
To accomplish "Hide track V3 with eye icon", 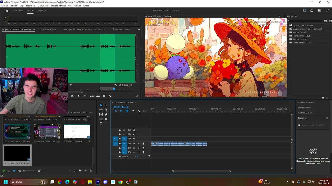I will [134, 130].
